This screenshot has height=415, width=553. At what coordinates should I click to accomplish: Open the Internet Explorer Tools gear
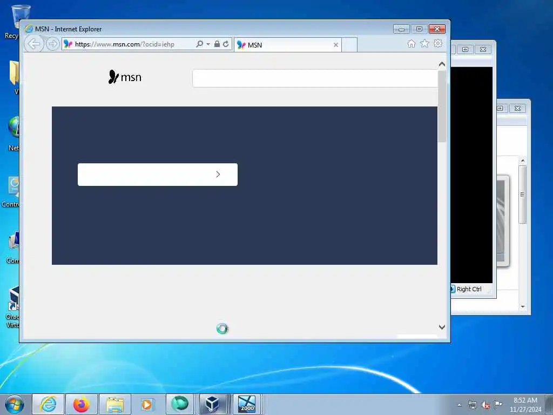[437, 43]
